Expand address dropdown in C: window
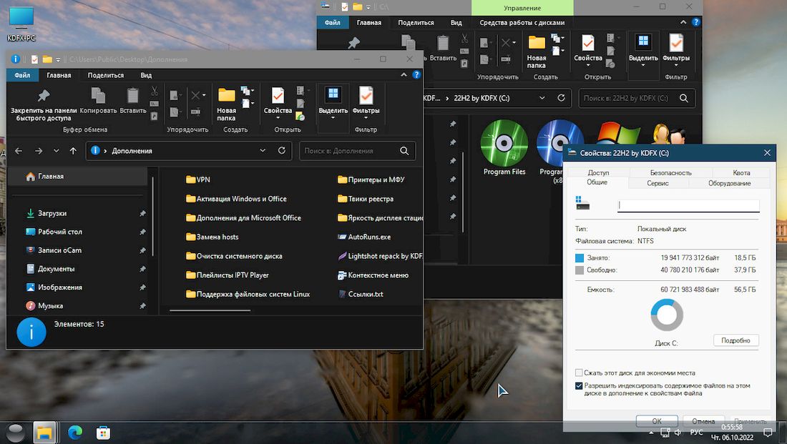This screenshot has height=444, width=787. tap(542, 98)
